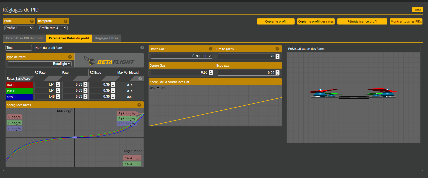This screenshot has width=428, height=178.
Task: Click help icon next to Nom du profil Rate
Action: coord(142,48)
